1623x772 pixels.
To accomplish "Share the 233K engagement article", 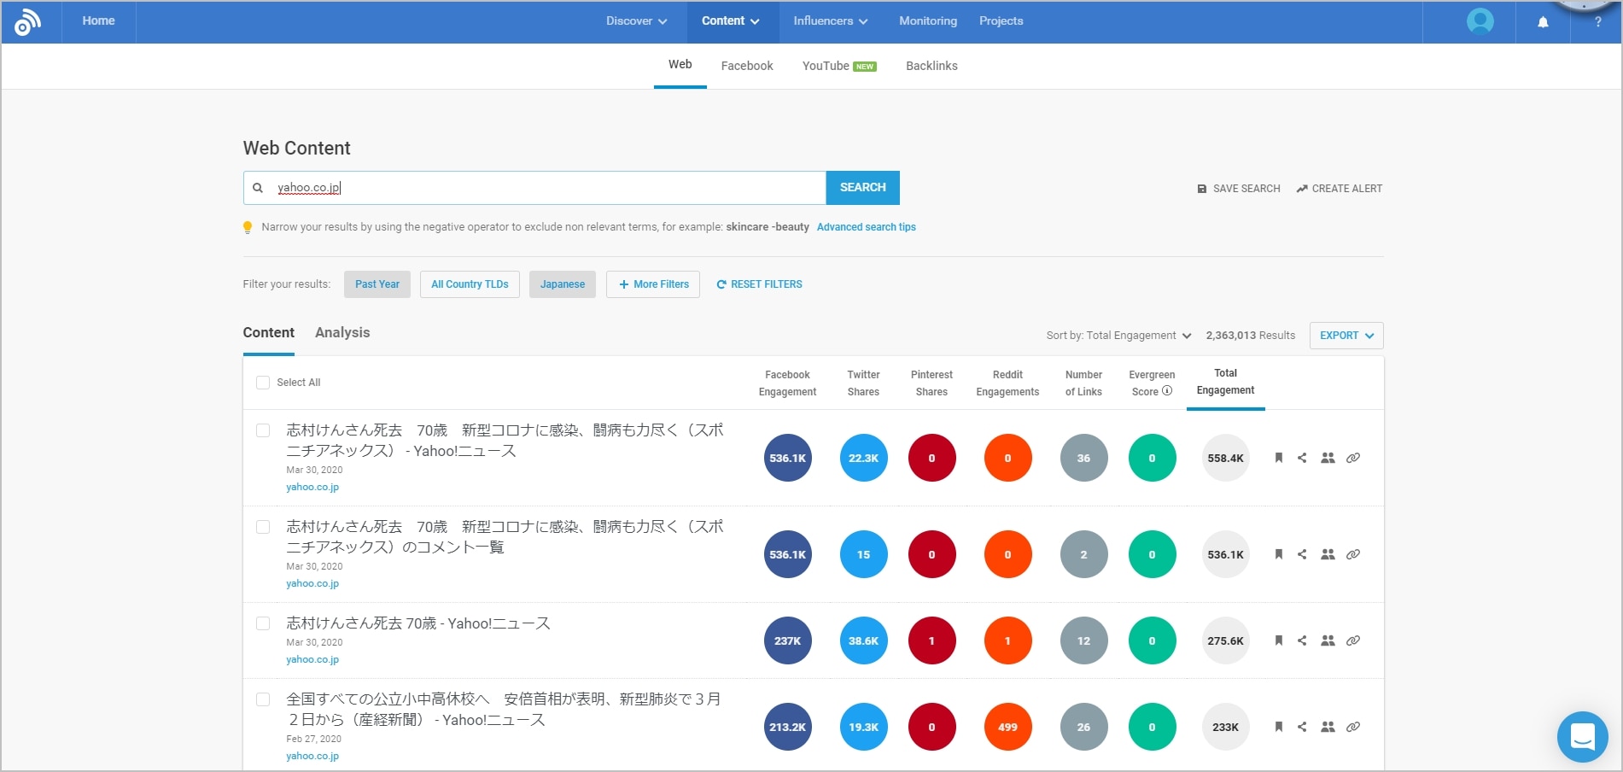I will [1302, 727].
